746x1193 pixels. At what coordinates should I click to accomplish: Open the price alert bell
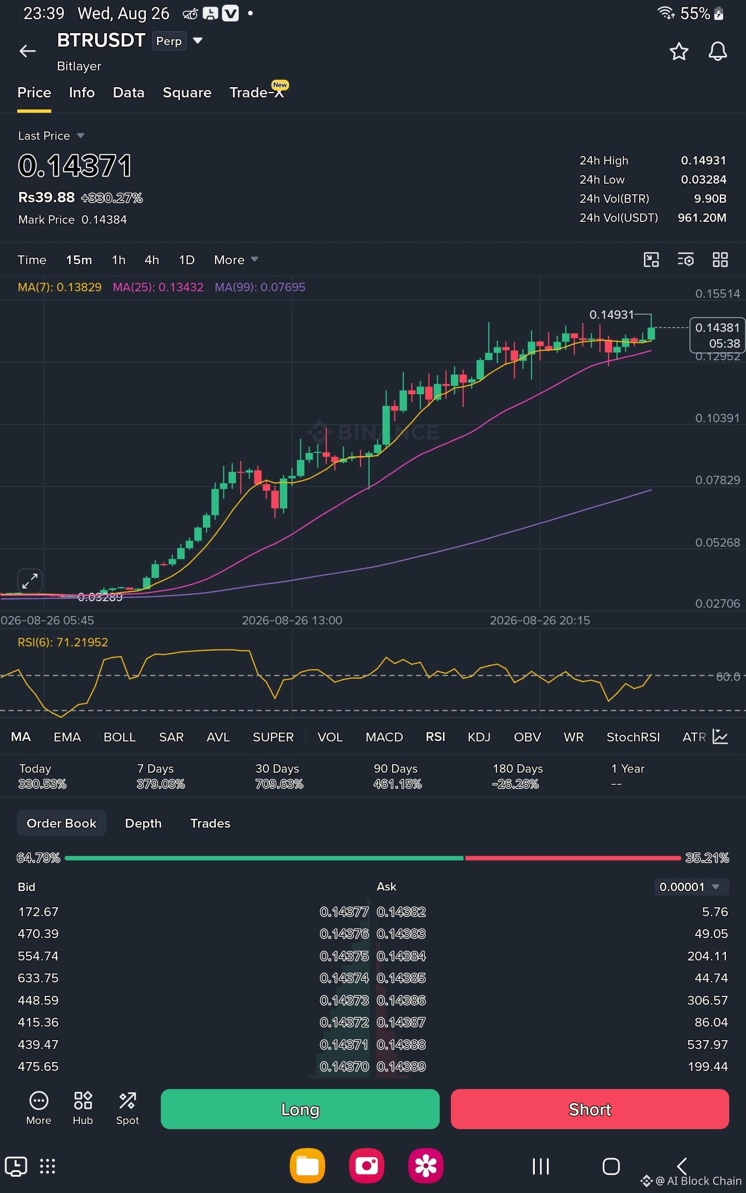[718, 51]
